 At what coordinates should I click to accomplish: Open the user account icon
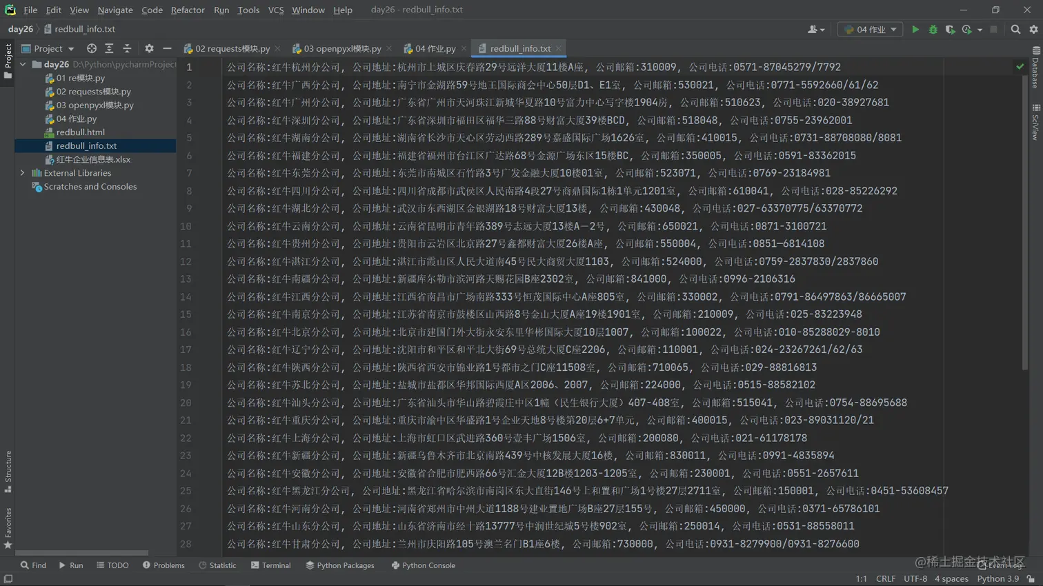(813, 30)
